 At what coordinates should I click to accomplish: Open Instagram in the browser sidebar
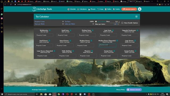coord(2,18)
